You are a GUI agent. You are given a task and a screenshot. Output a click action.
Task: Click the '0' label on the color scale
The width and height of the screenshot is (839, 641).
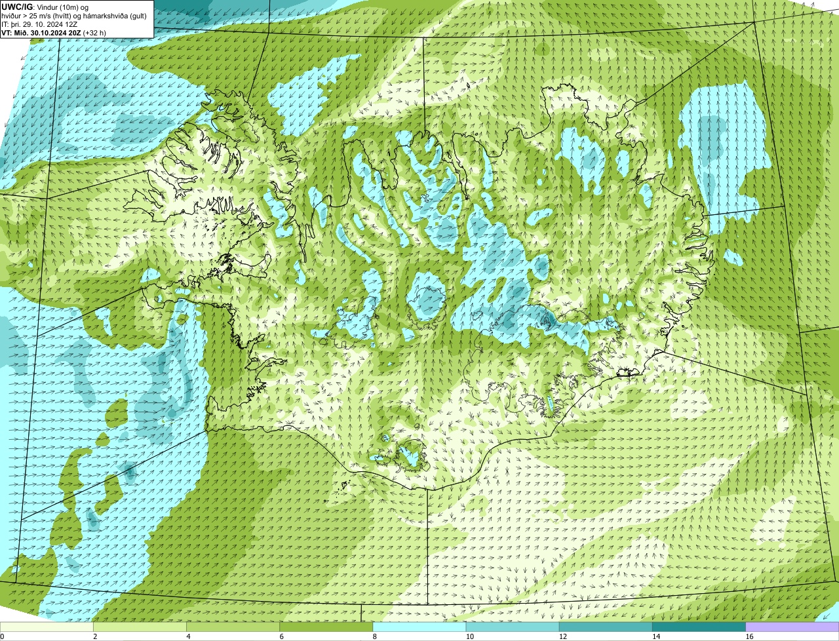click(x=3, y=636)
